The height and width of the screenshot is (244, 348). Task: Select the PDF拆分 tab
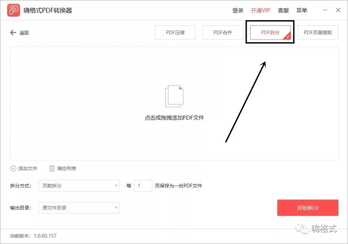270,33
